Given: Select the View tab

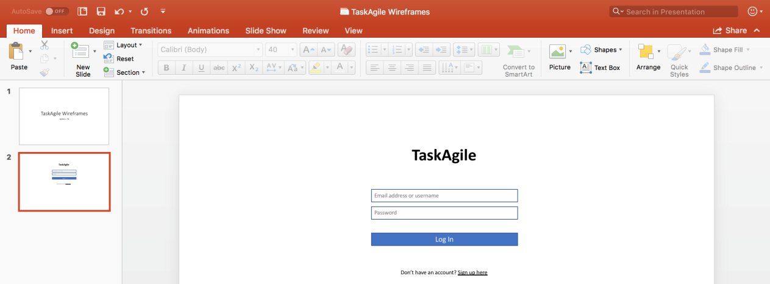Looking at the screenshot, I should pyautogui.click(x=354, y=30).
